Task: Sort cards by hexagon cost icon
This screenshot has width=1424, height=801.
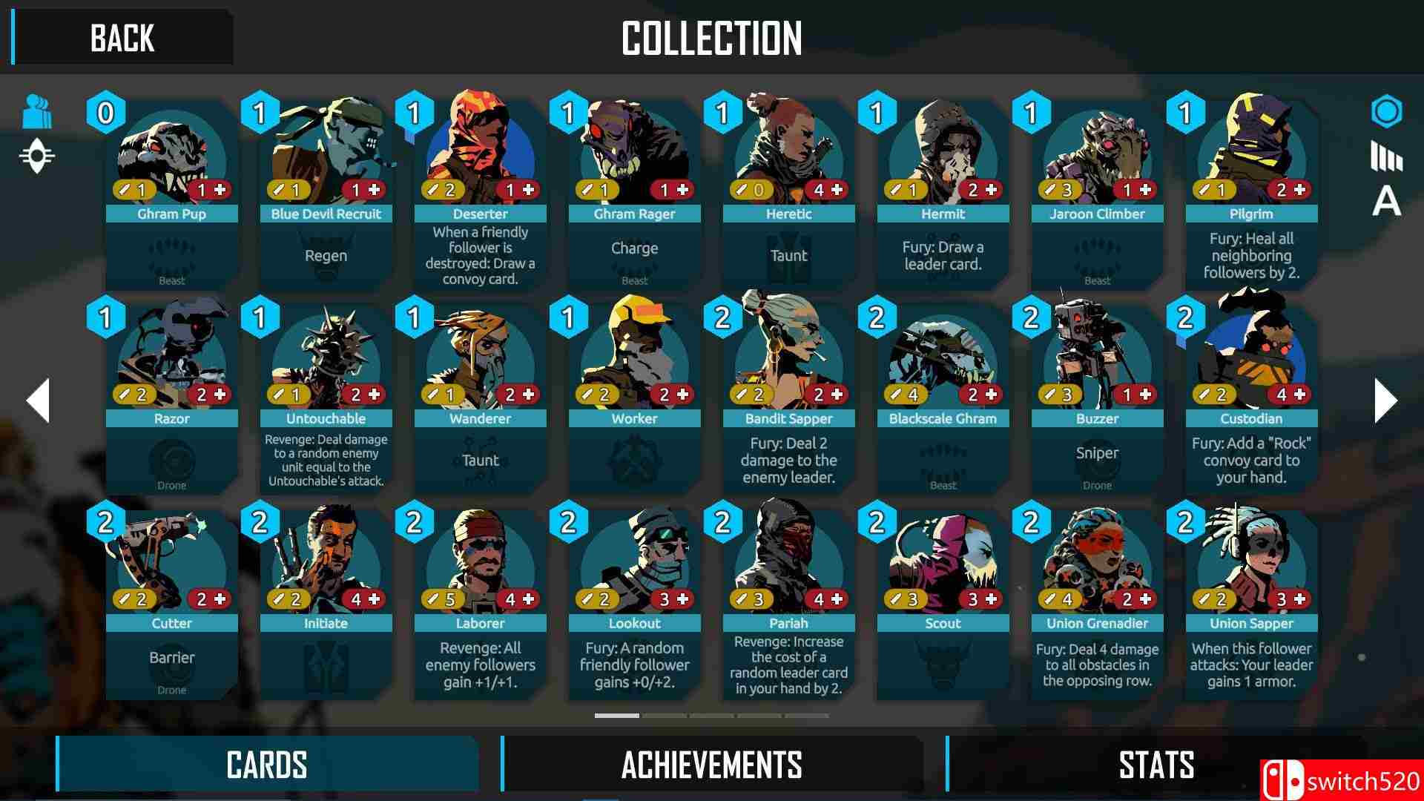Action: (x=1386, y=112)
